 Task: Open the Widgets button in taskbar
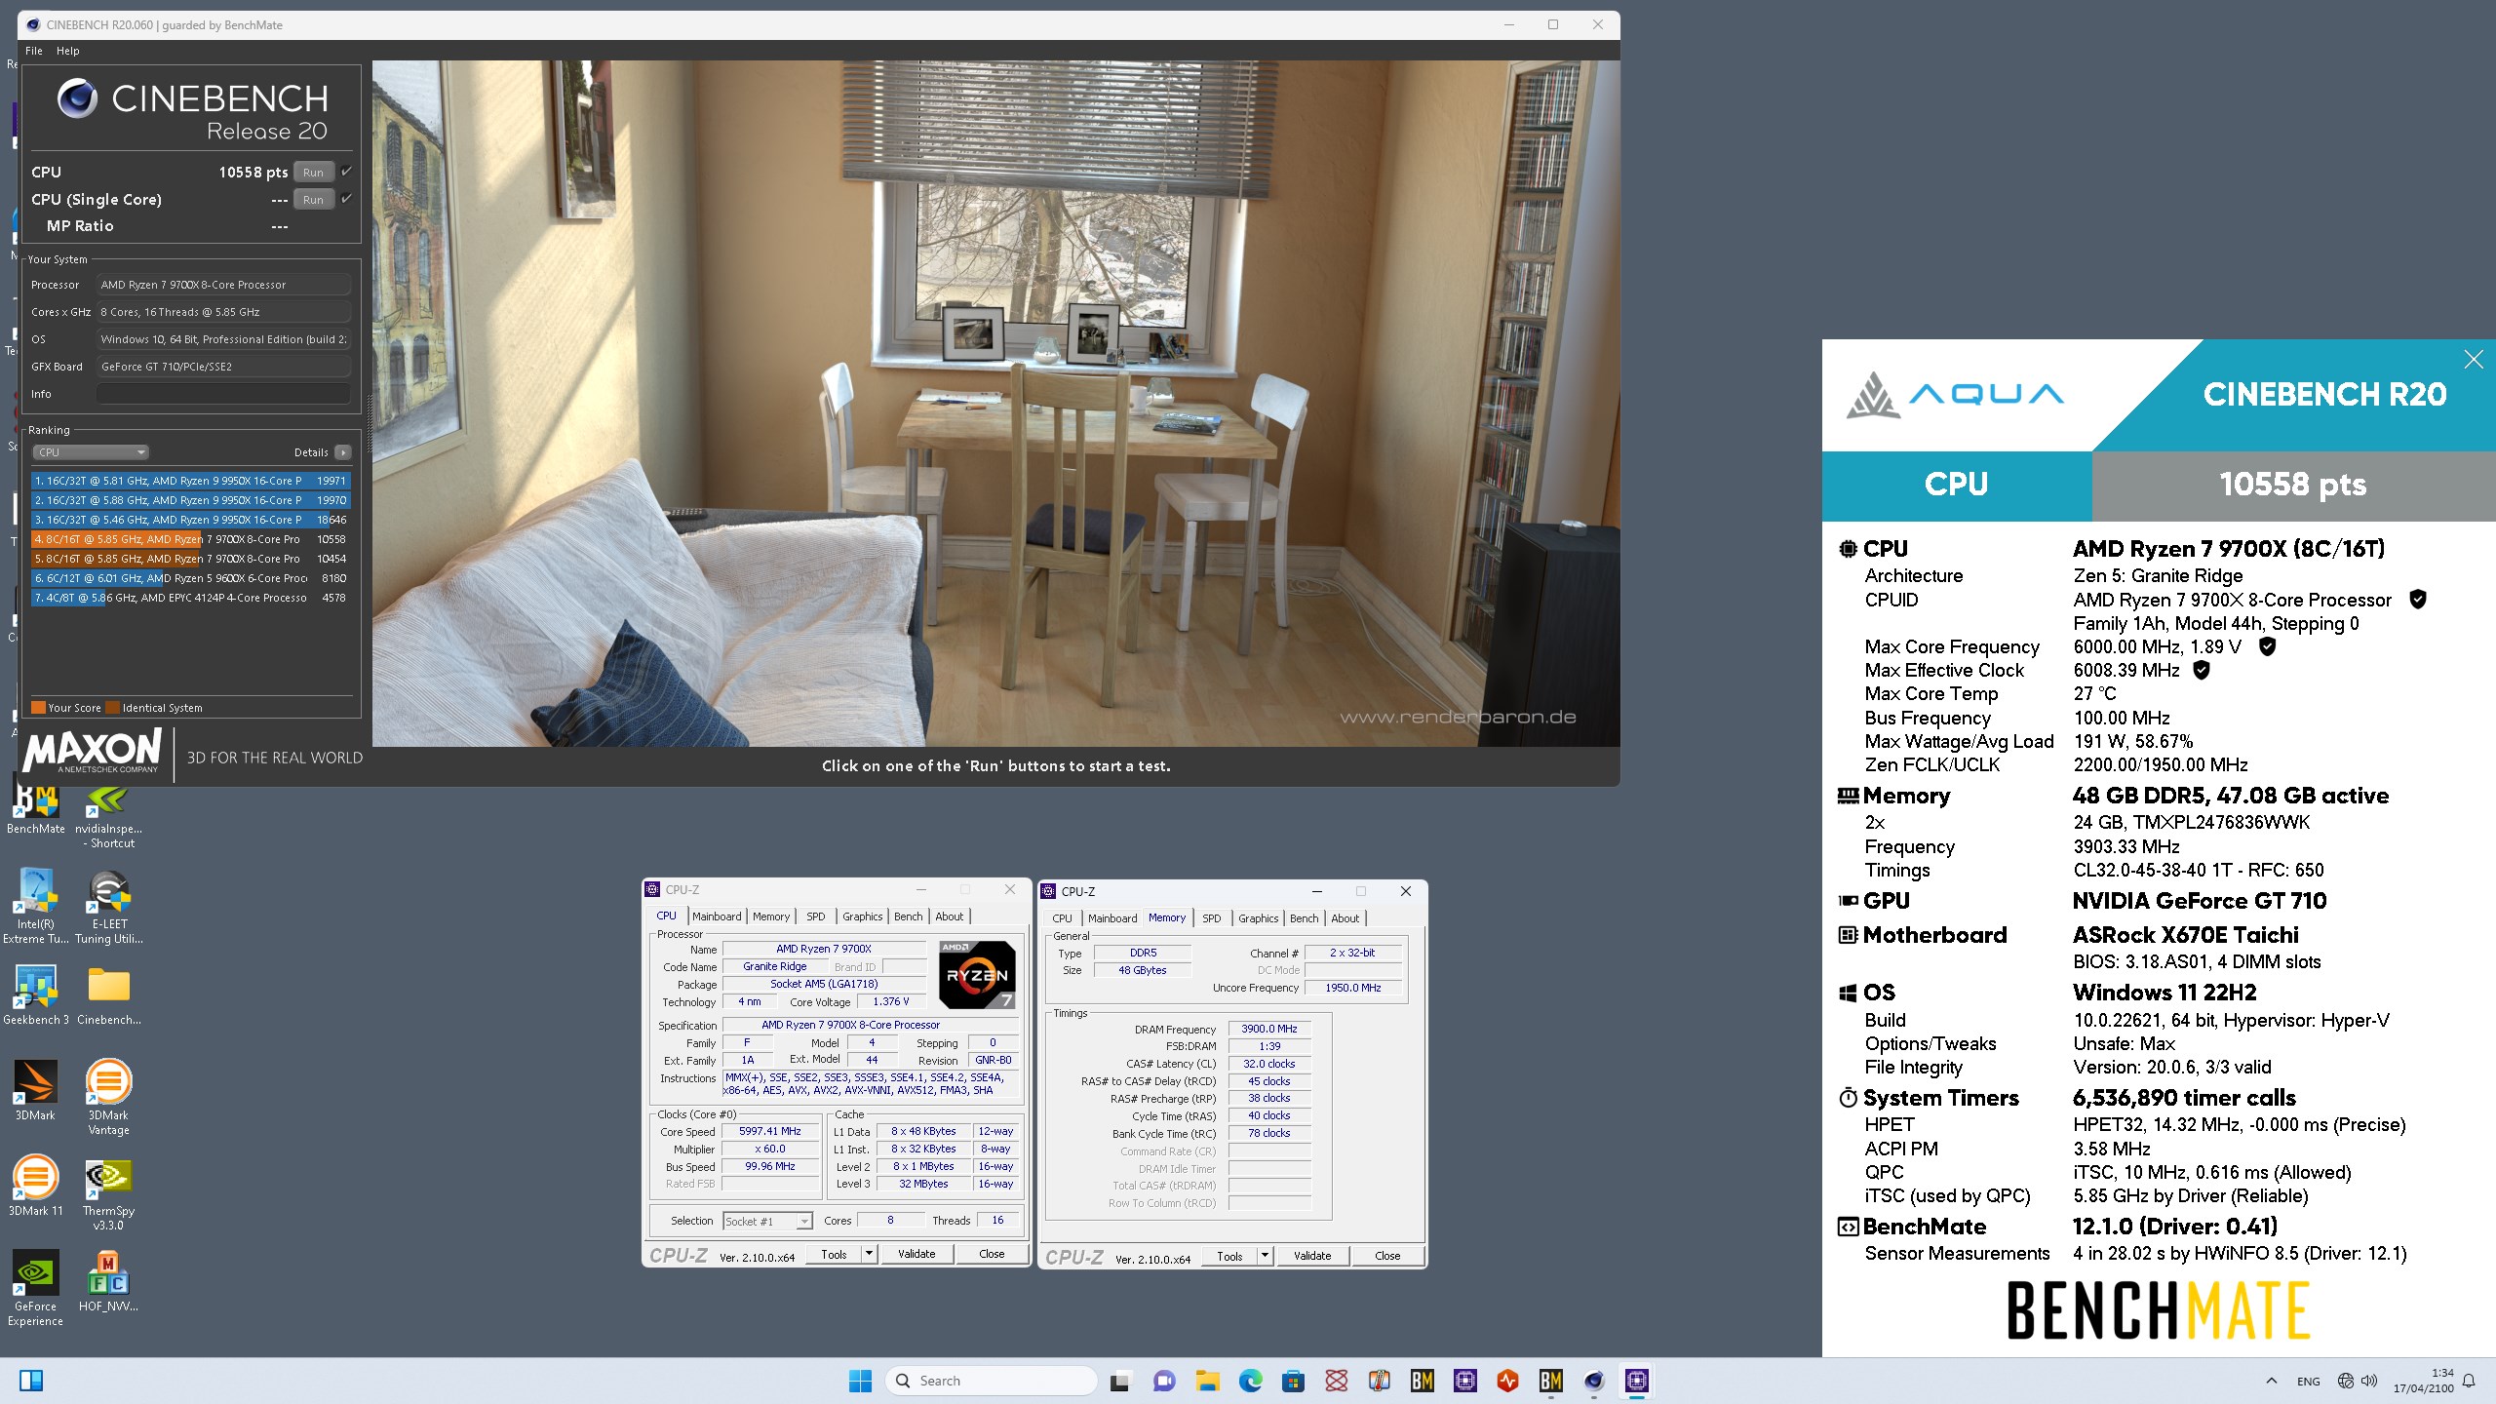31,1381
